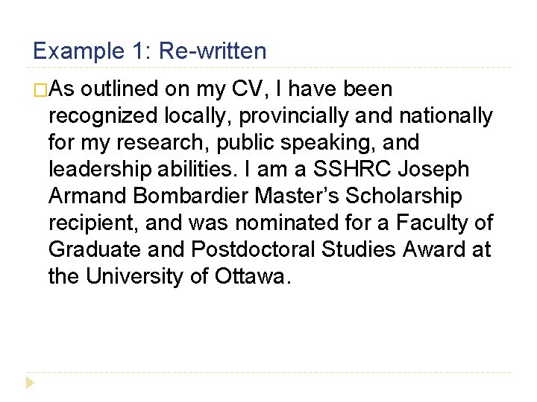
Task: Click the word "Ottawa" at the paragraph end
Action: click(250, 276)
